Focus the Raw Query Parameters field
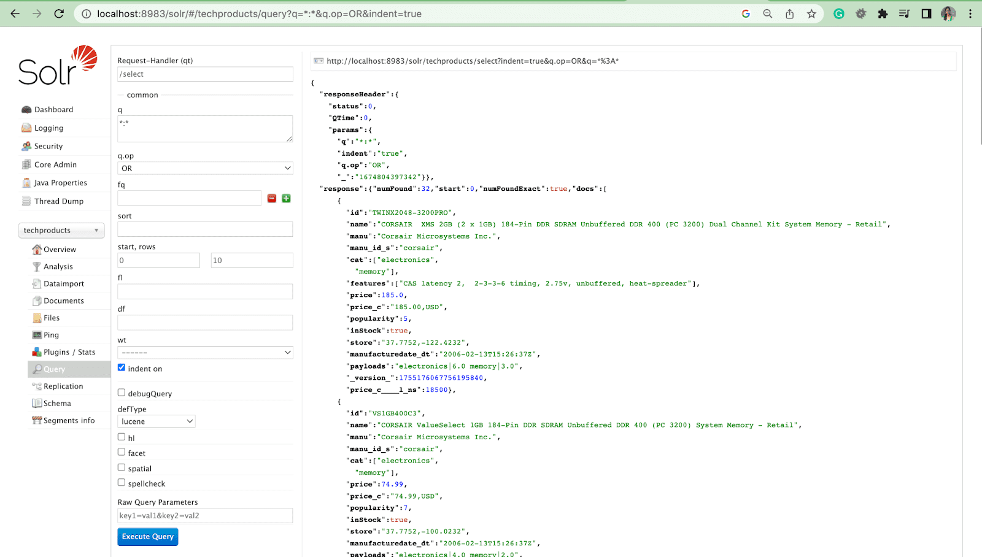The image size is (982, 557). (205, 516)
